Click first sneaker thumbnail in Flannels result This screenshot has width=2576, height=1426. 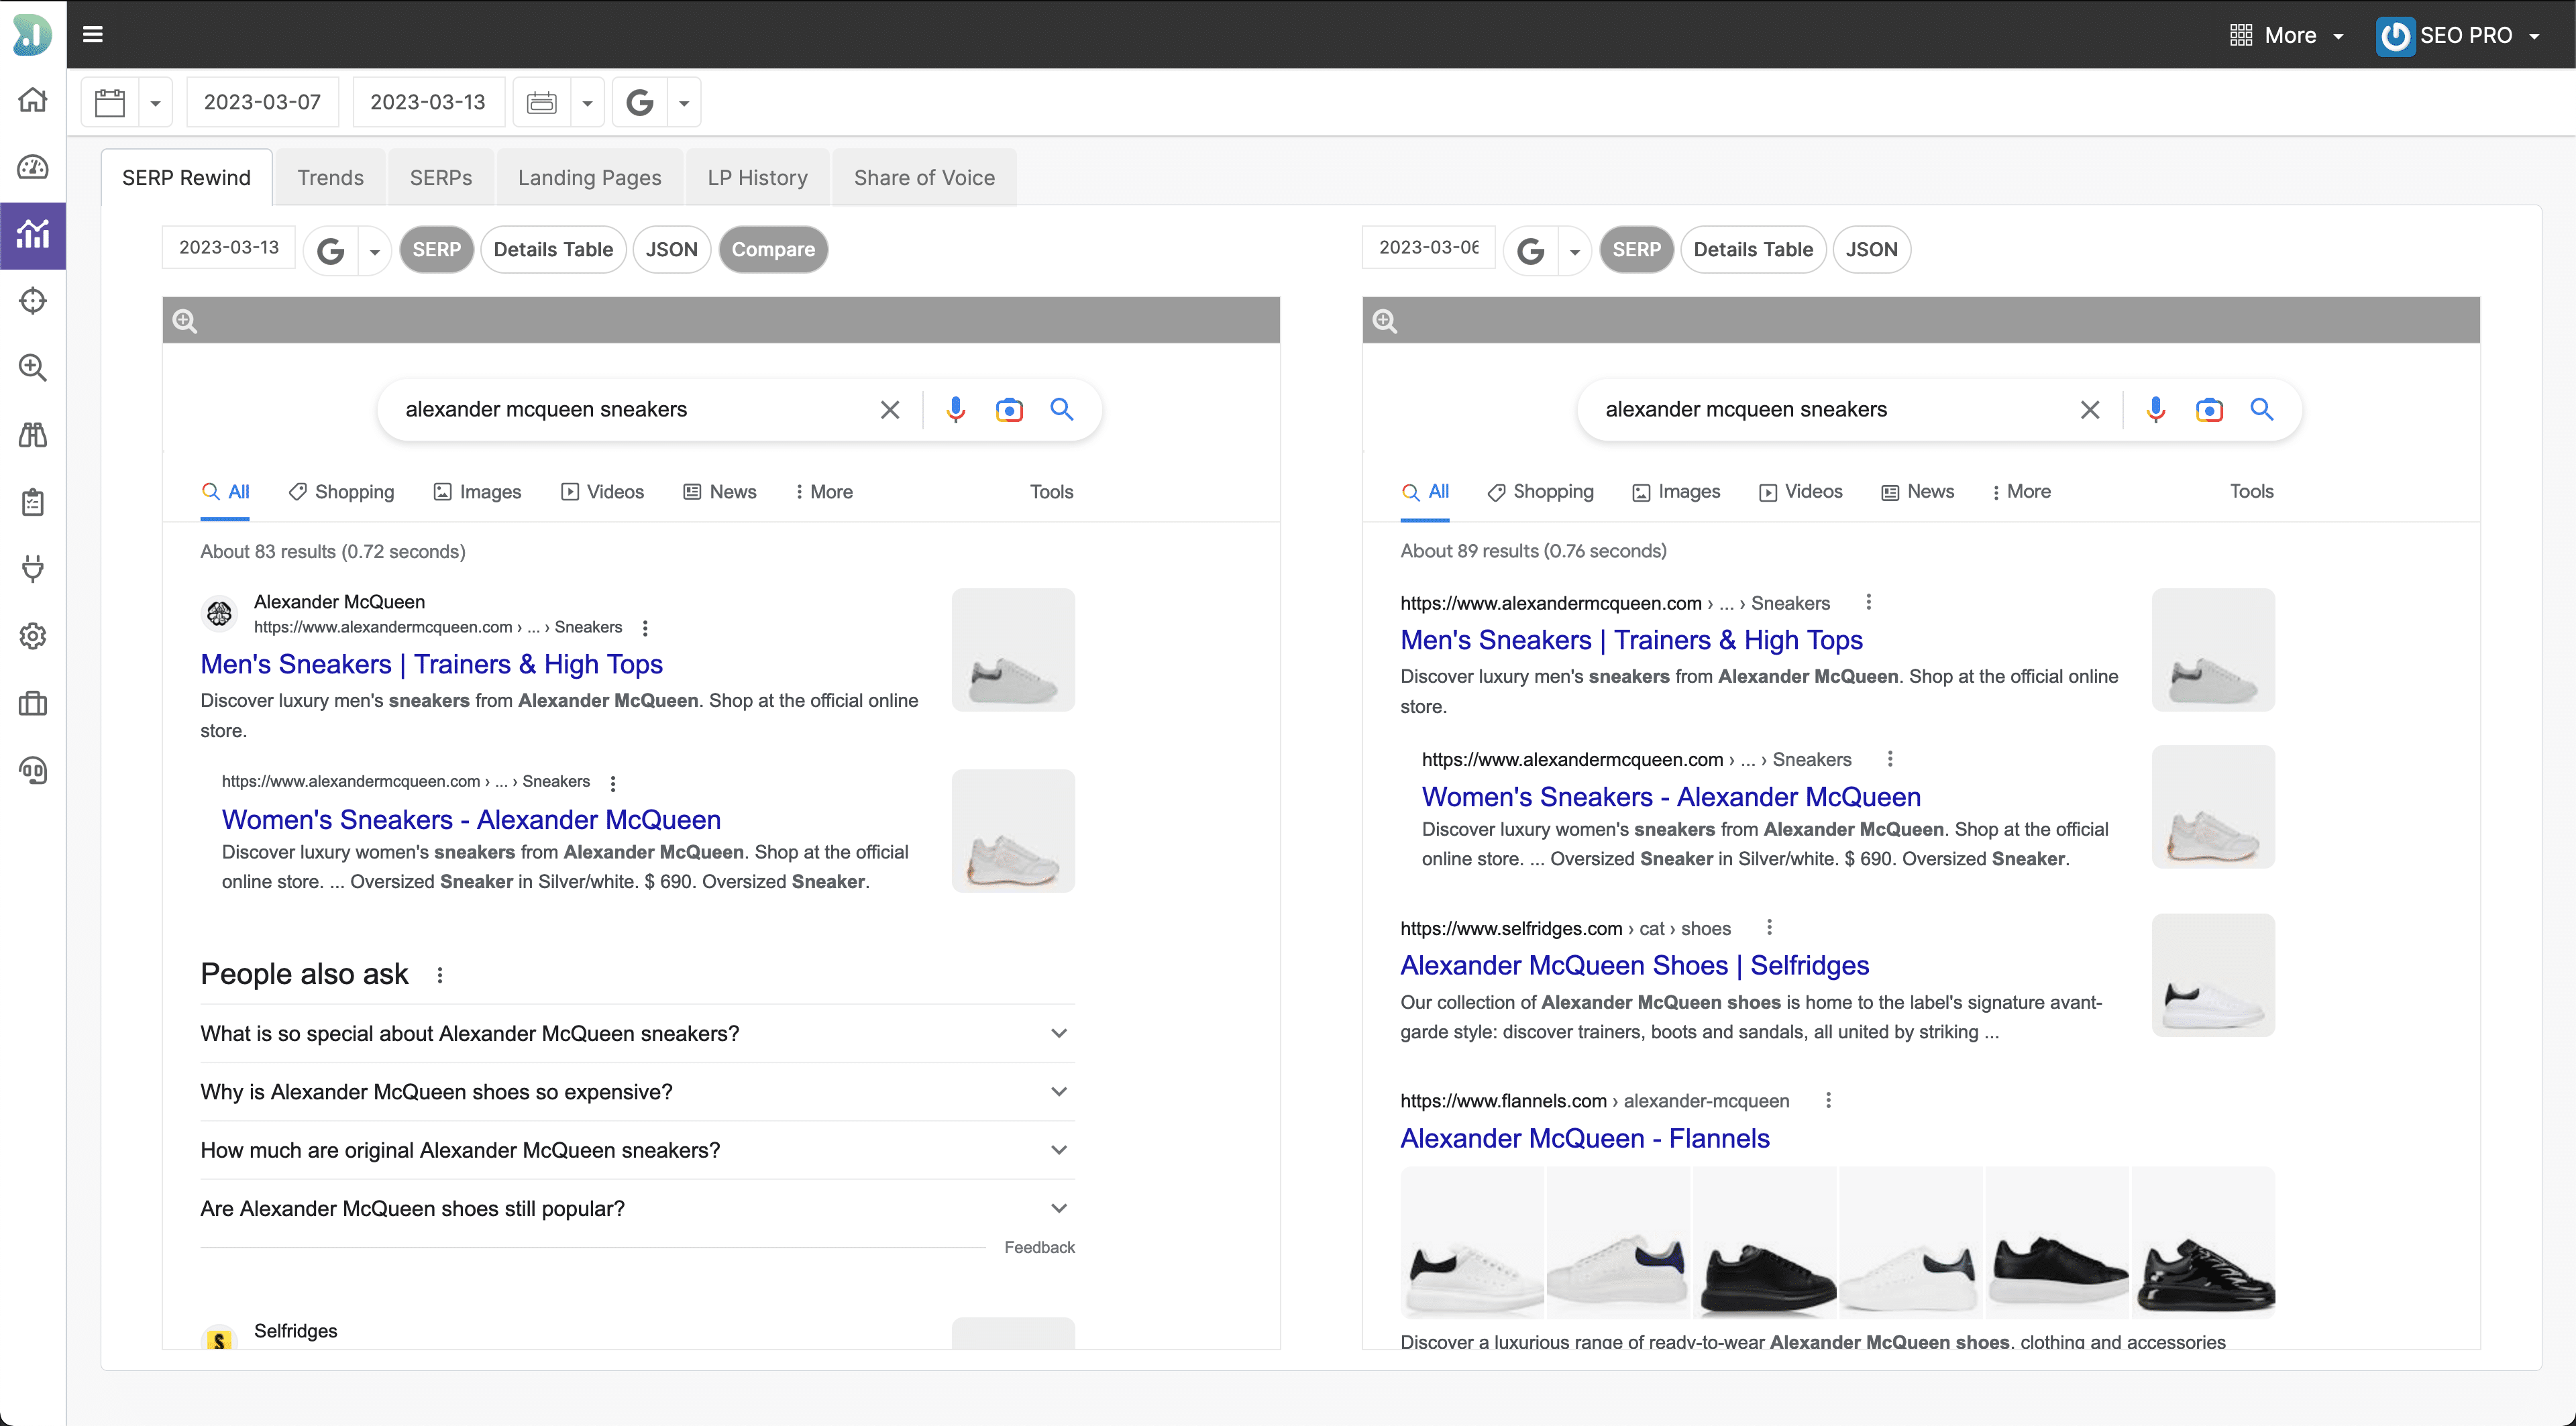coord(1472,1242)
